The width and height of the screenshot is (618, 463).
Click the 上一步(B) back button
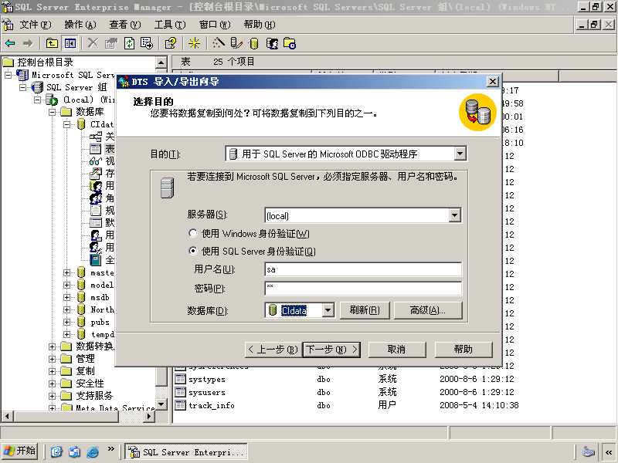(273, 350)
